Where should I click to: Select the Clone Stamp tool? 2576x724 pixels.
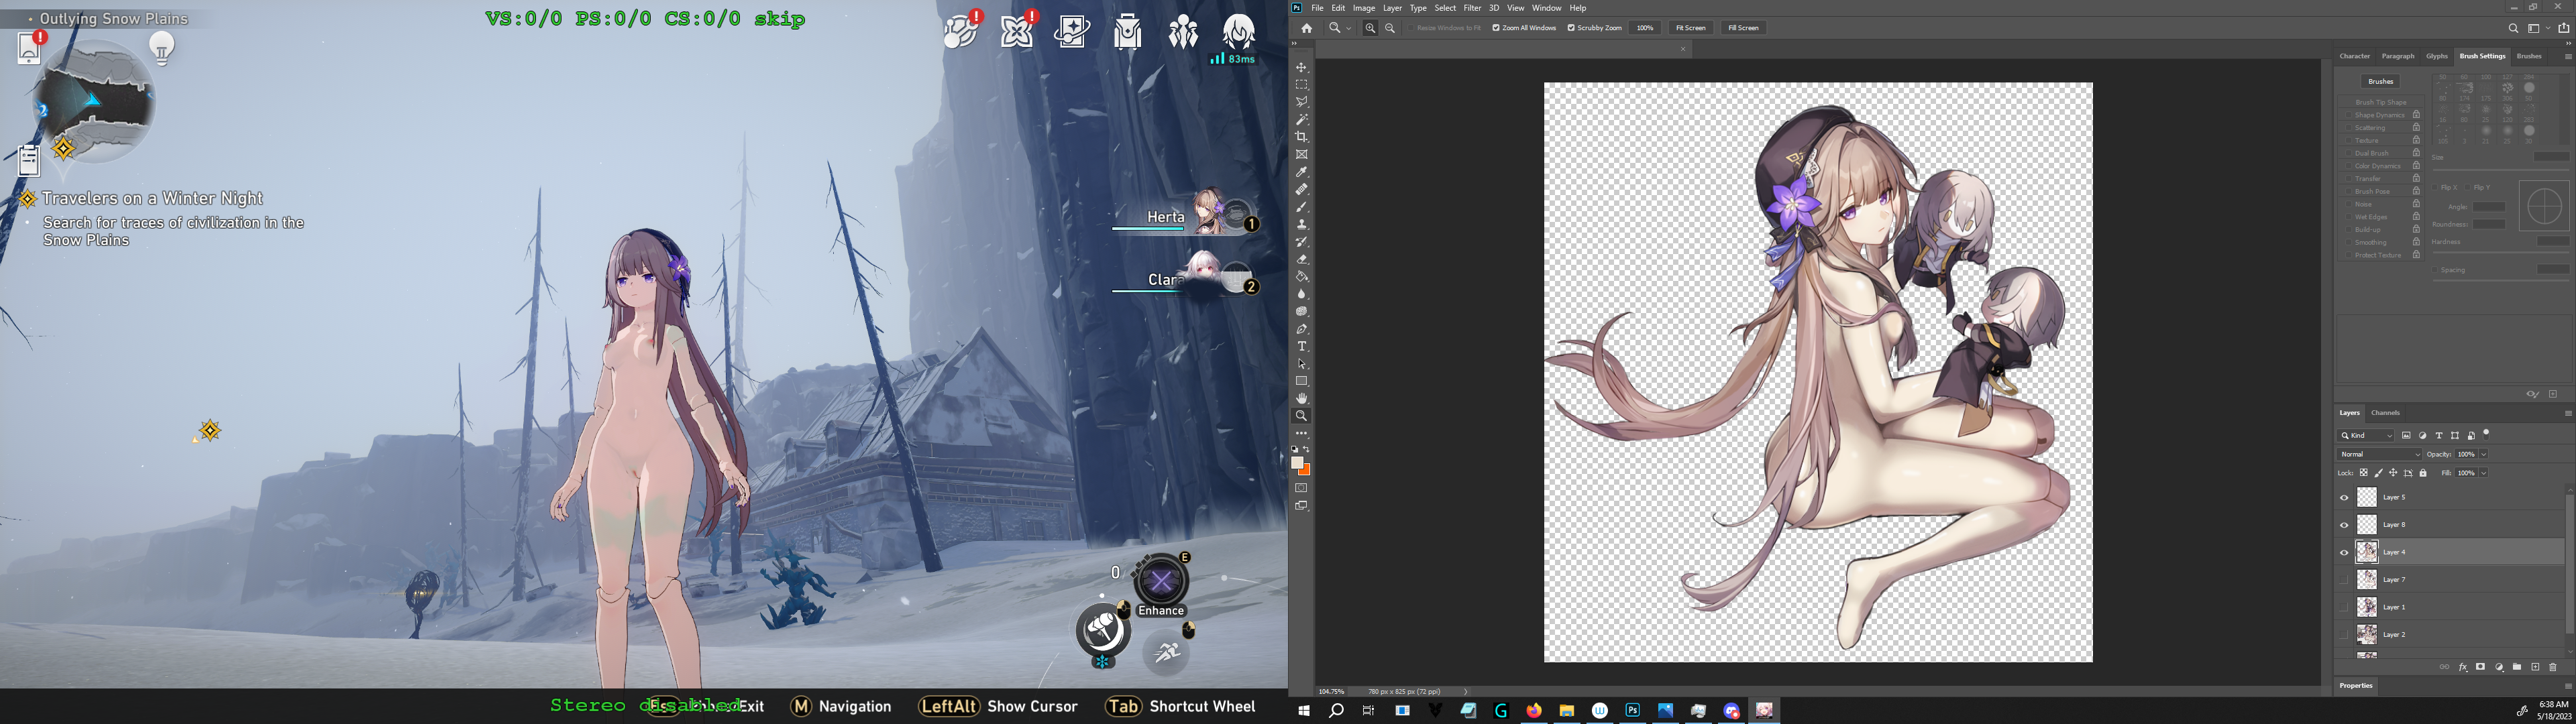(1301, 224)
